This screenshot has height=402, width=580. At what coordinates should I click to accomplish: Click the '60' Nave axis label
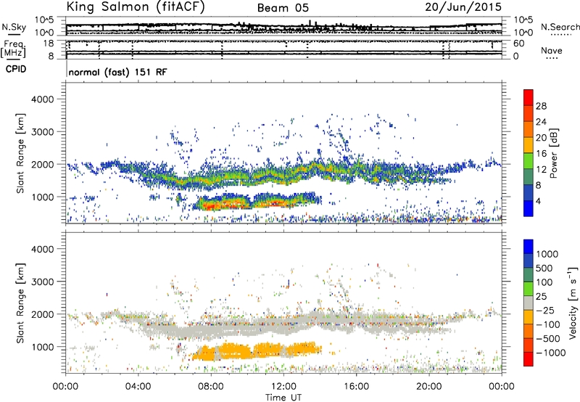pyautogui.click(x=519, y=44)
